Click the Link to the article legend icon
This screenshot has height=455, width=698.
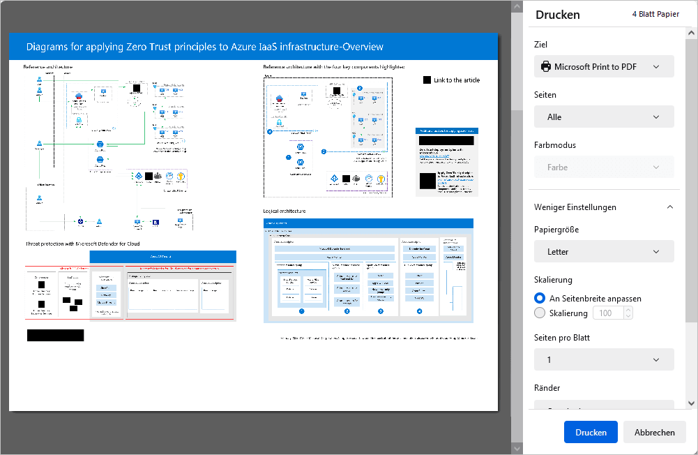pos(427,80)
